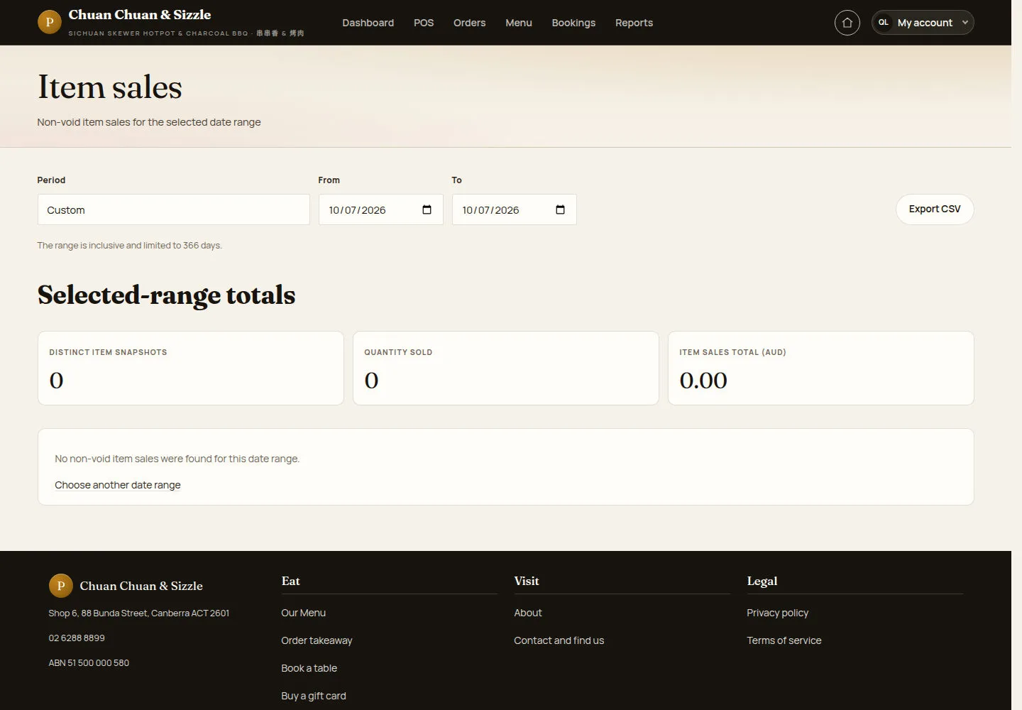This screenshot has height=710, width=1022.
Task: Open the Bookings navigation item
Action: 573,23
